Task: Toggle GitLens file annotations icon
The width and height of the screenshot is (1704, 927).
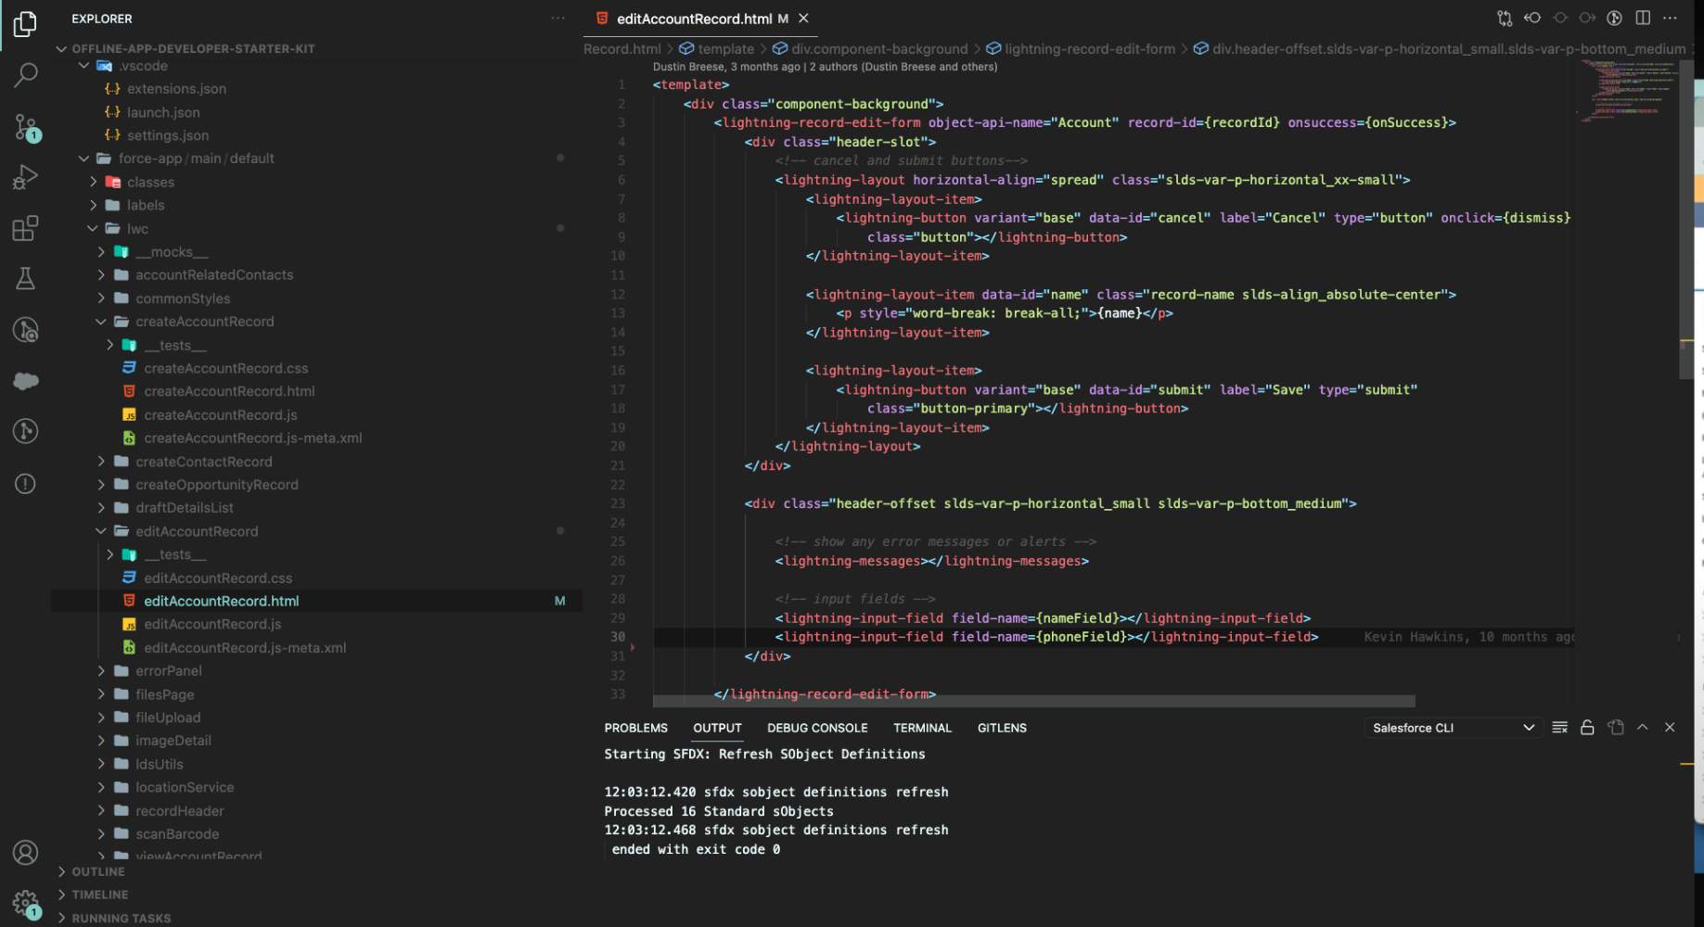Action: (1615, 19)
